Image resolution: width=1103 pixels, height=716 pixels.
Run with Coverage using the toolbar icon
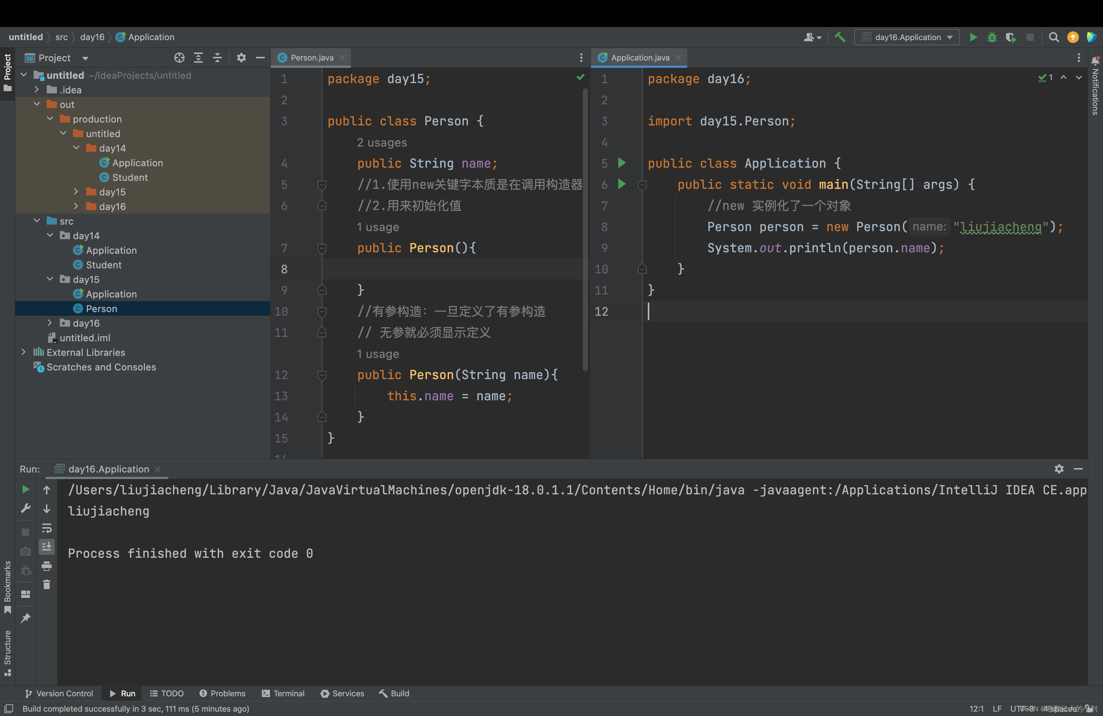[x=1011, y=37]
